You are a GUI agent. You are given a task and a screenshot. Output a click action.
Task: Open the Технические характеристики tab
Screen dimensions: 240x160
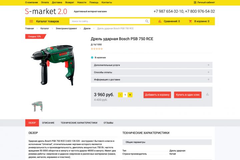pos(79,123)
